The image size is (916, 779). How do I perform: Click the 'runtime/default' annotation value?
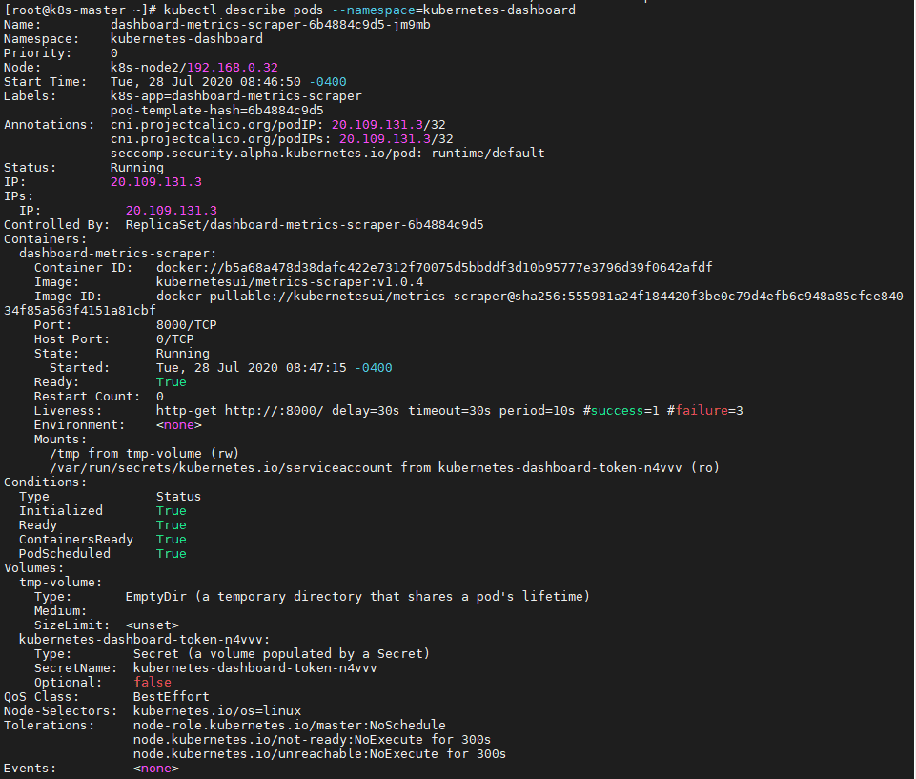488,154
